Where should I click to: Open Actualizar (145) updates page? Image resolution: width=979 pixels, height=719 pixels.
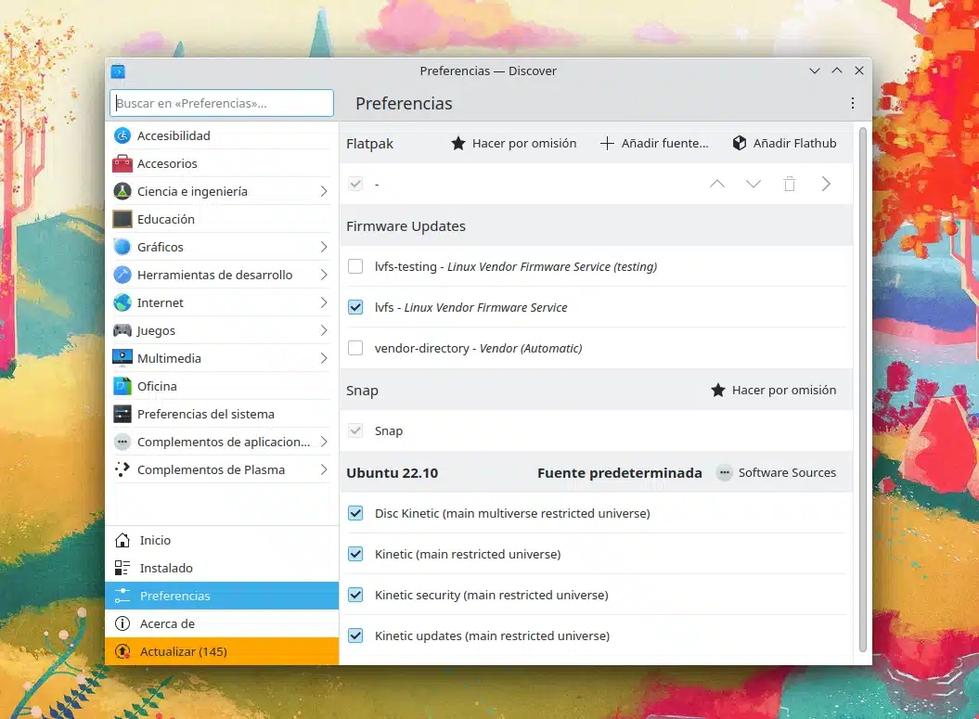pyautogui.click(x=222, y=651)
